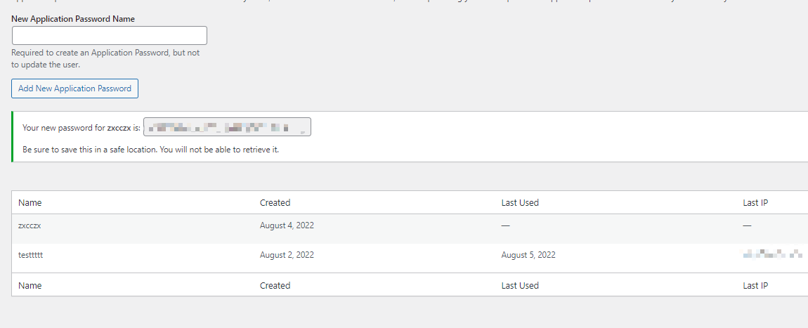This screenshot has height=328, width=808.
Task: Click the August 2, 2022 created date
Action: [x=287, y=255]
